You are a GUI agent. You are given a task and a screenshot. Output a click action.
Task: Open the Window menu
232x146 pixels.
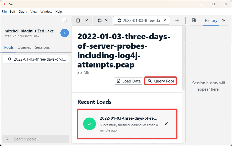coord(46,12)
